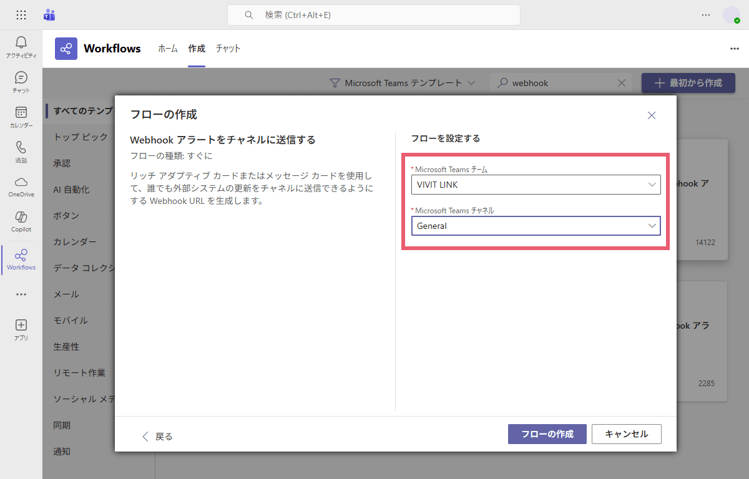Go back using the 戻る link
The height and width of the screenshot is (479, 749).
pos(157,436)
